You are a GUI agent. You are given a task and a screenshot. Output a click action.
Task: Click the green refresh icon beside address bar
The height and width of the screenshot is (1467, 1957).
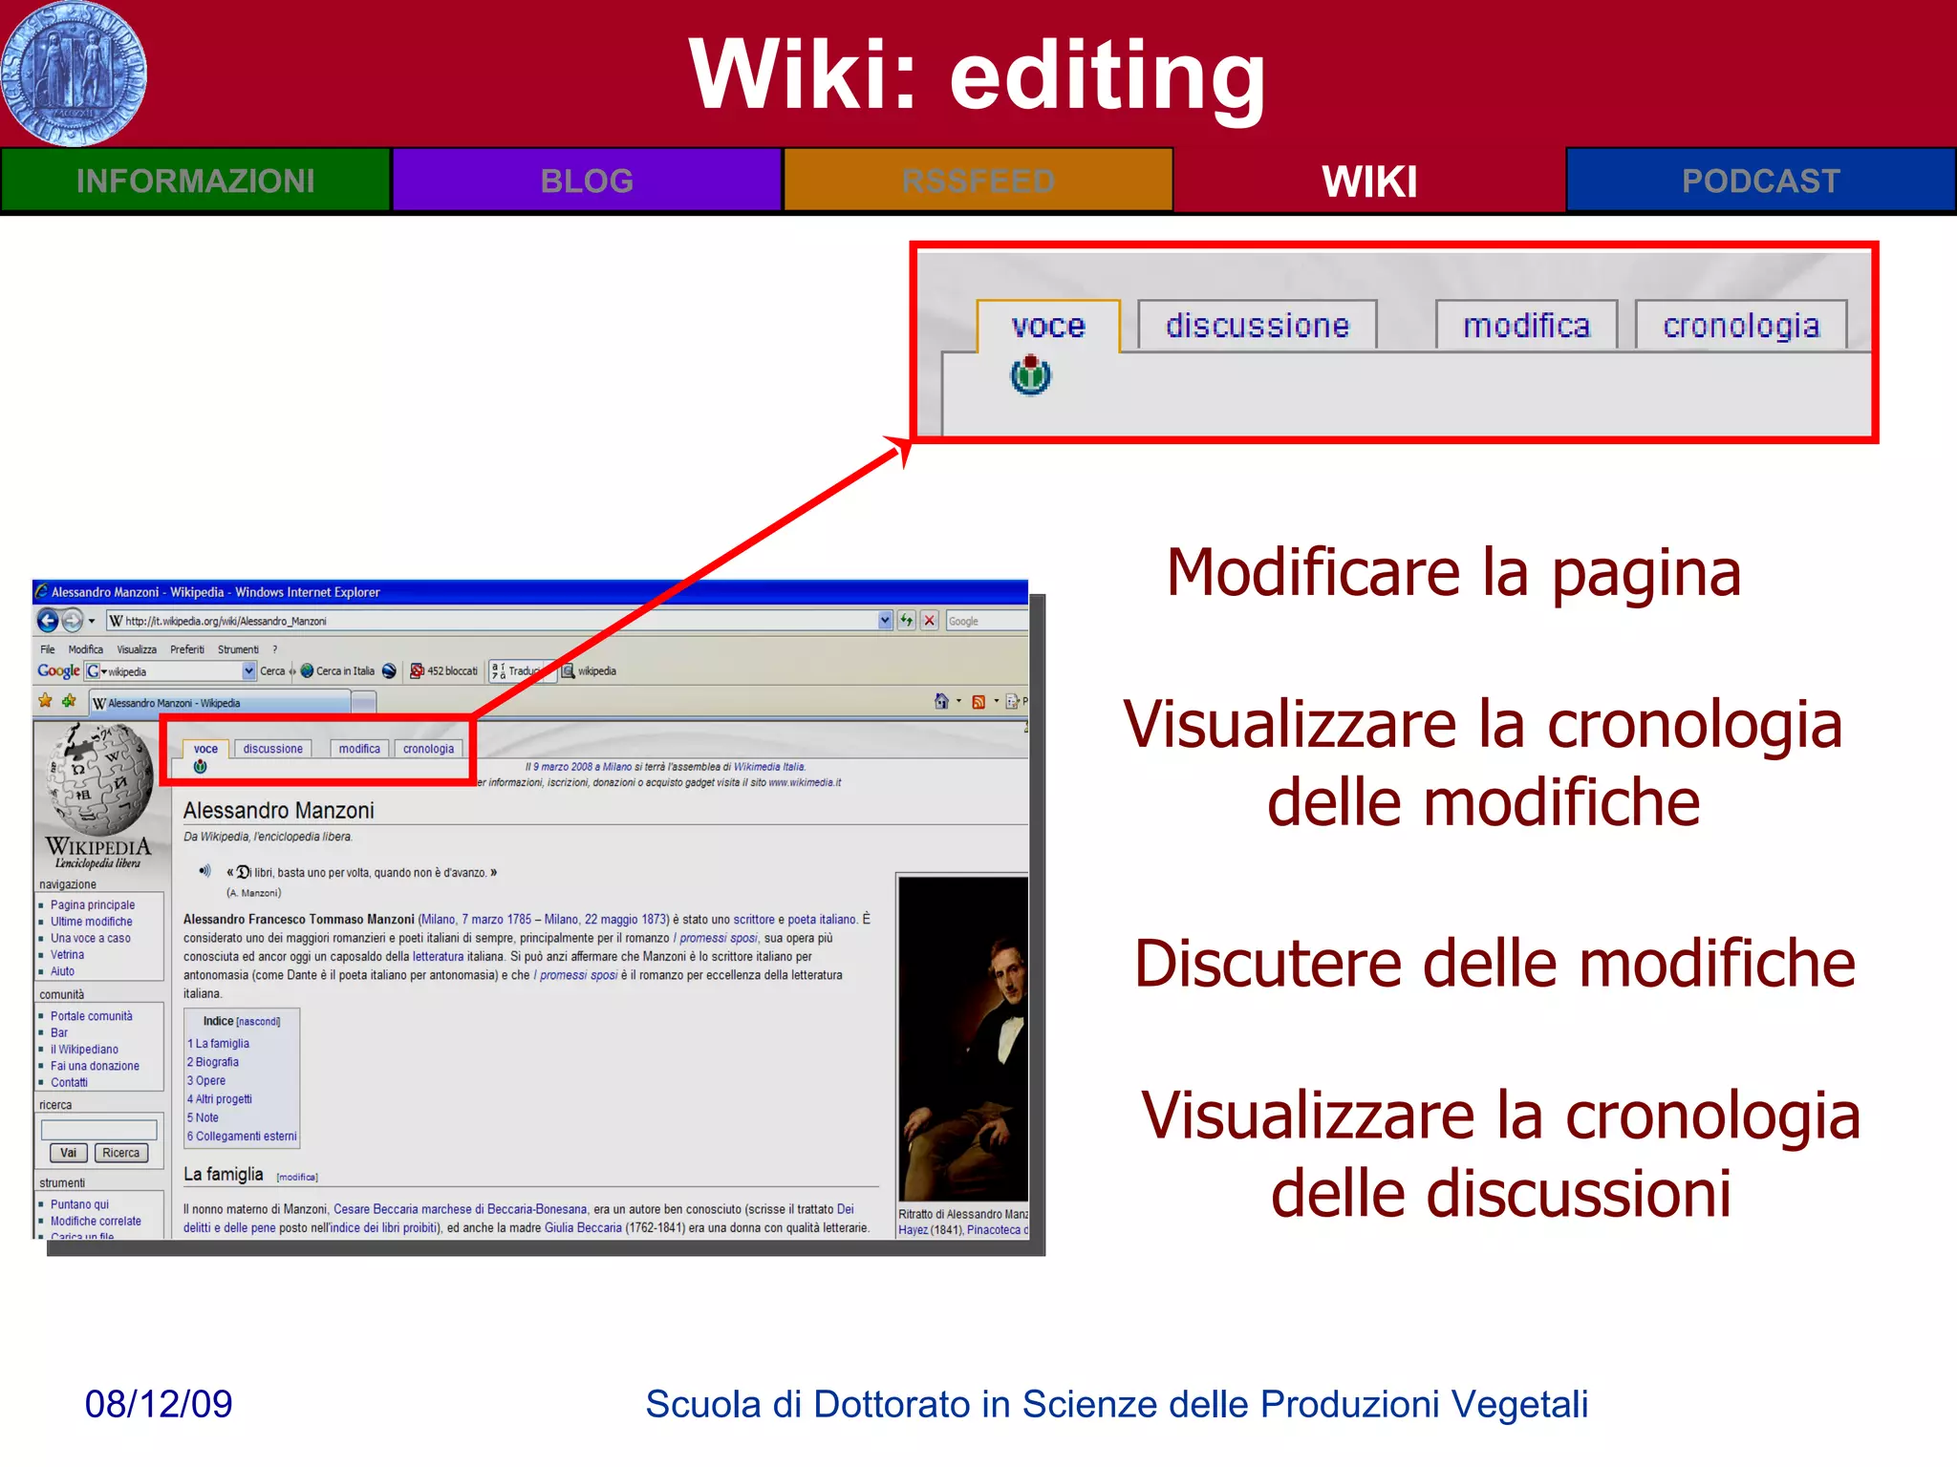point(906,621)
